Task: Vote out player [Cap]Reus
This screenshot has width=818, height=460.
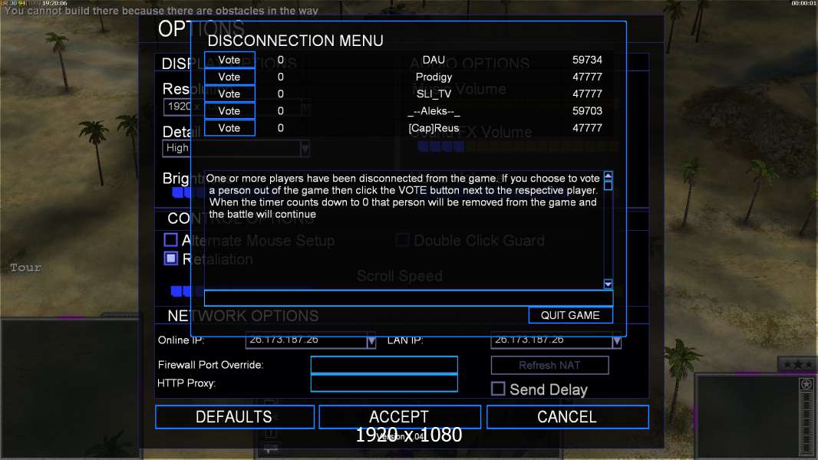Action: coord(229,128)
